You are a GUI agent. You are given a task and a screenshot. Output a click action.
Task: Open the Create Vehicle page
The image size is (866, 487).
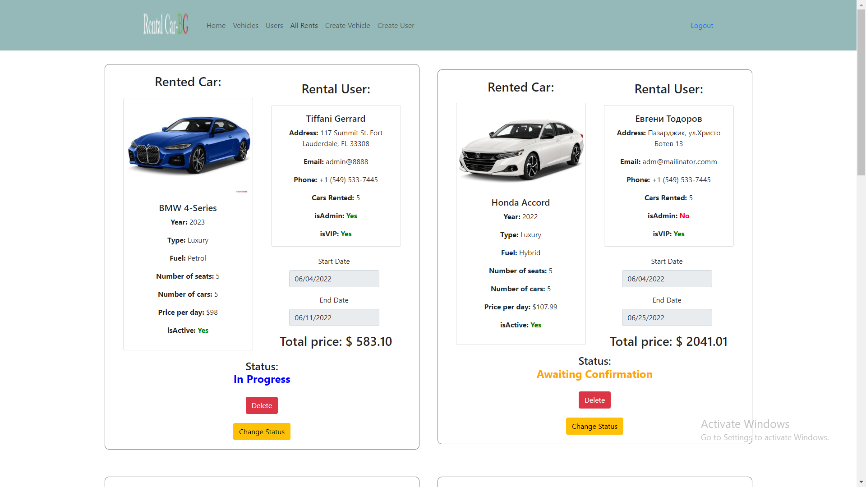347,25
